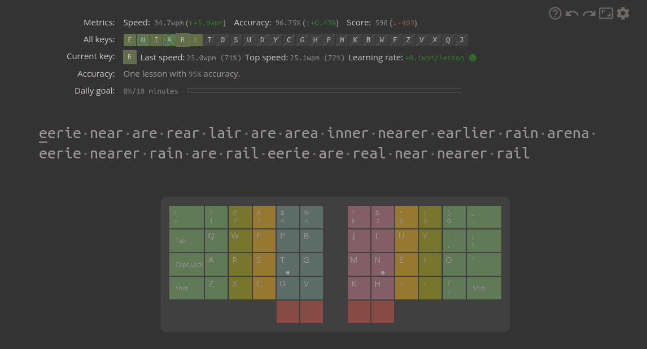Select the A chip in All keys
The height and width of the screenshot is (349, 647).
pos(169,39)
